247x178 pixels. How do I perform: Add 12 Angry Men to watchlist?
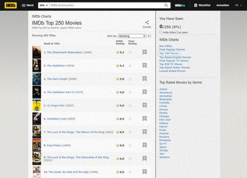pos(145,105)
